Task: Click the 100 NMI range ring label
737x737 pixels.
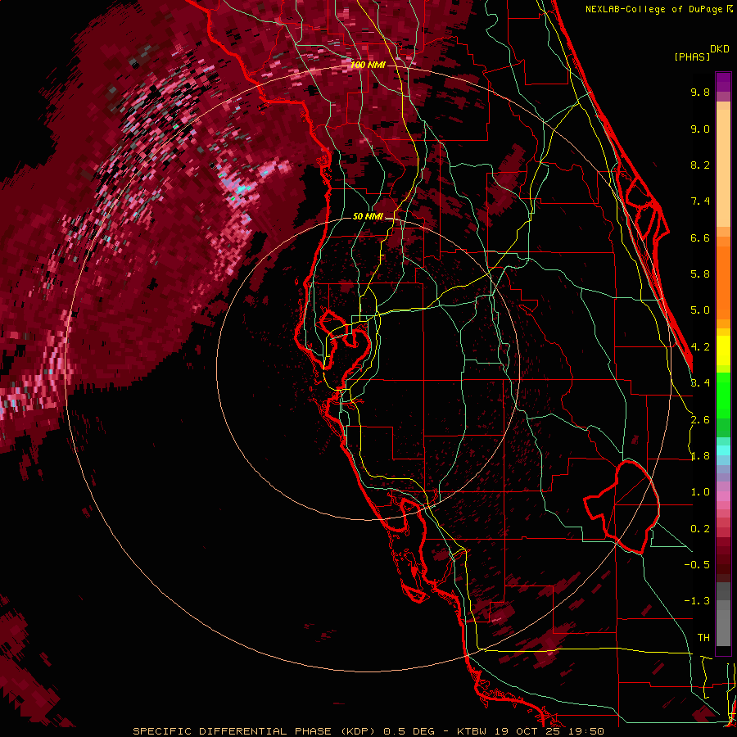Action: pyautogui.click(x=368, y=65)
